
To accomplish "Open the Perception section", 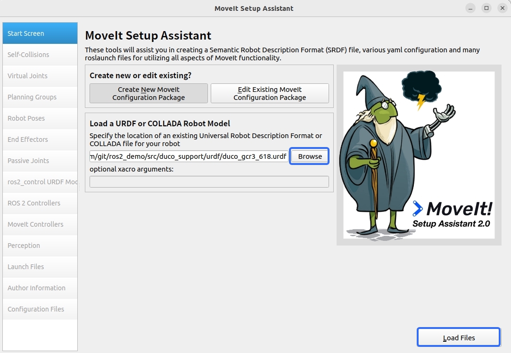I will pyautogui.click(x=40, y=245).
